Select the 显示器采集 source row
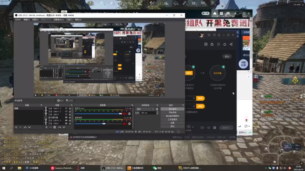The image size is (305, 171). tap(58, 117)
